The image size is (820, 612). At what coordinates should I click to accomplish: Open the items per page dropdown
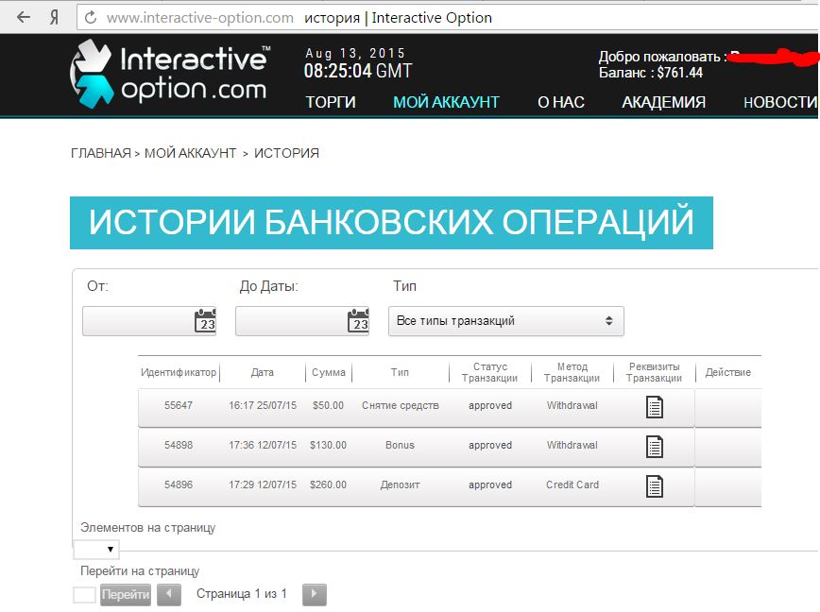coord(96,549)
